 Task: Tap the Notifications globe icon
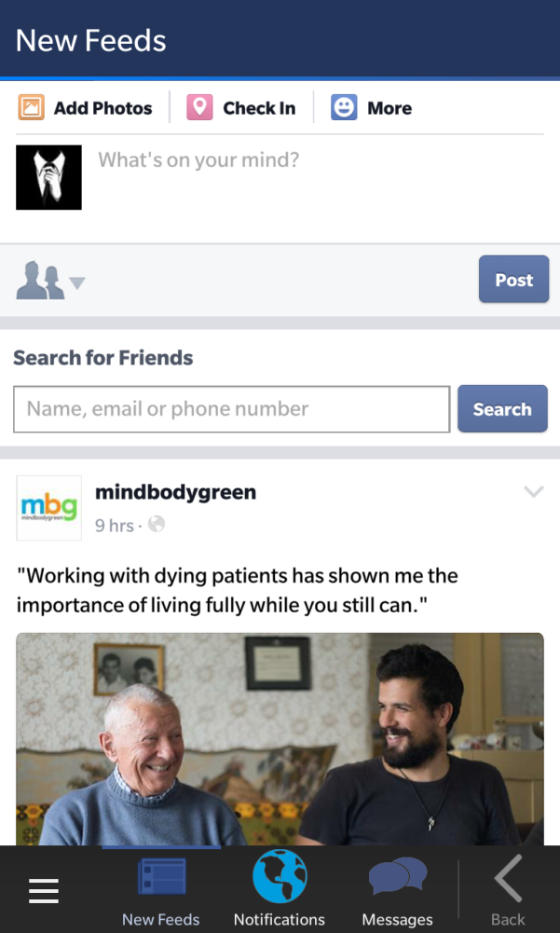click(280, 876)
